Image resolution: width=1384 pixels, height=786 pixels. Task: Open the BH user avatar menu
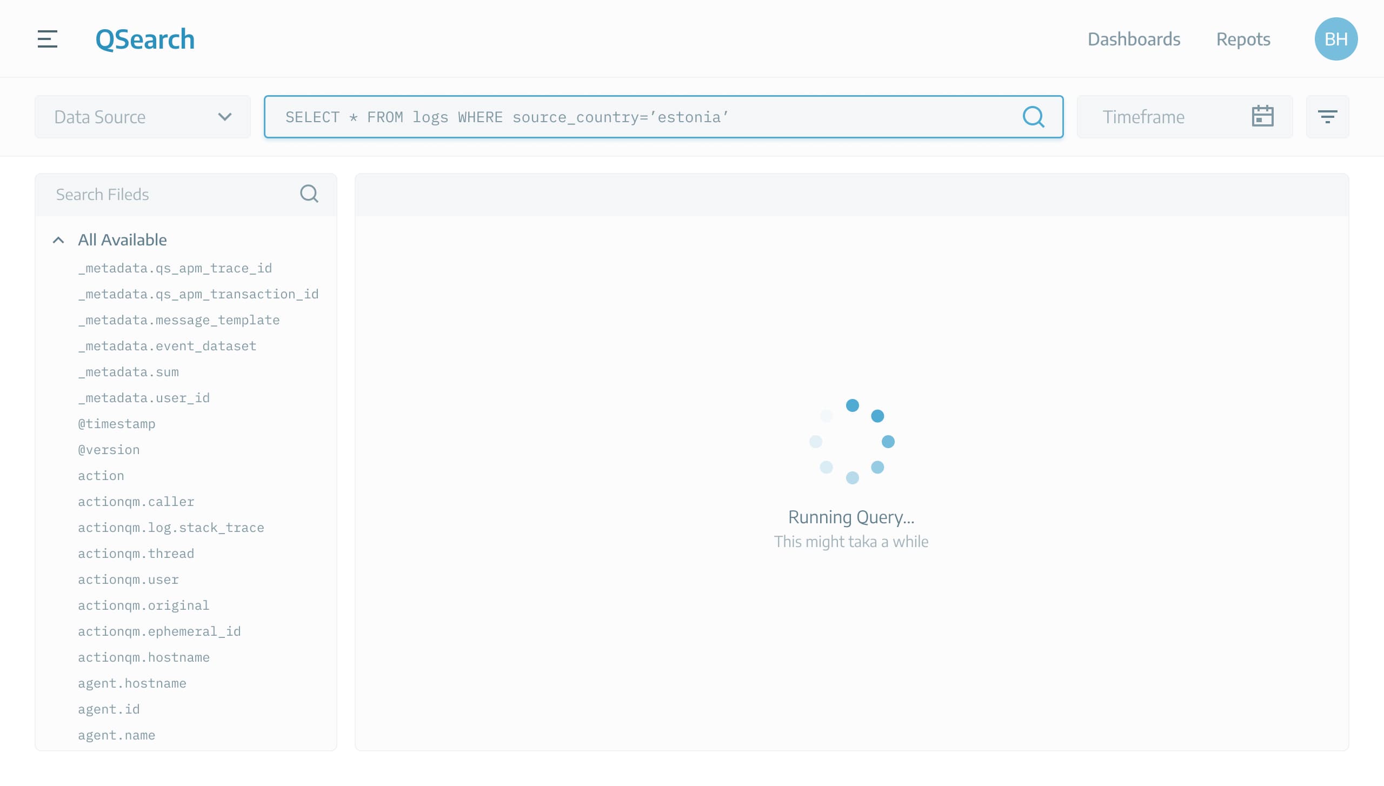tap(1336, 39)
